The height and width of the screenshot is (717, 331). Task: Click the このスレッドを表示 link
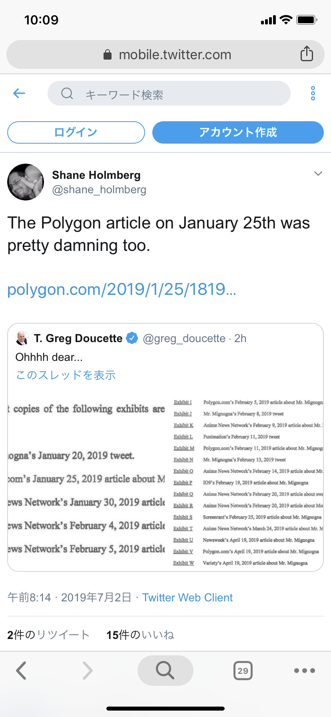pyautogui.click(x=66, y=375)
